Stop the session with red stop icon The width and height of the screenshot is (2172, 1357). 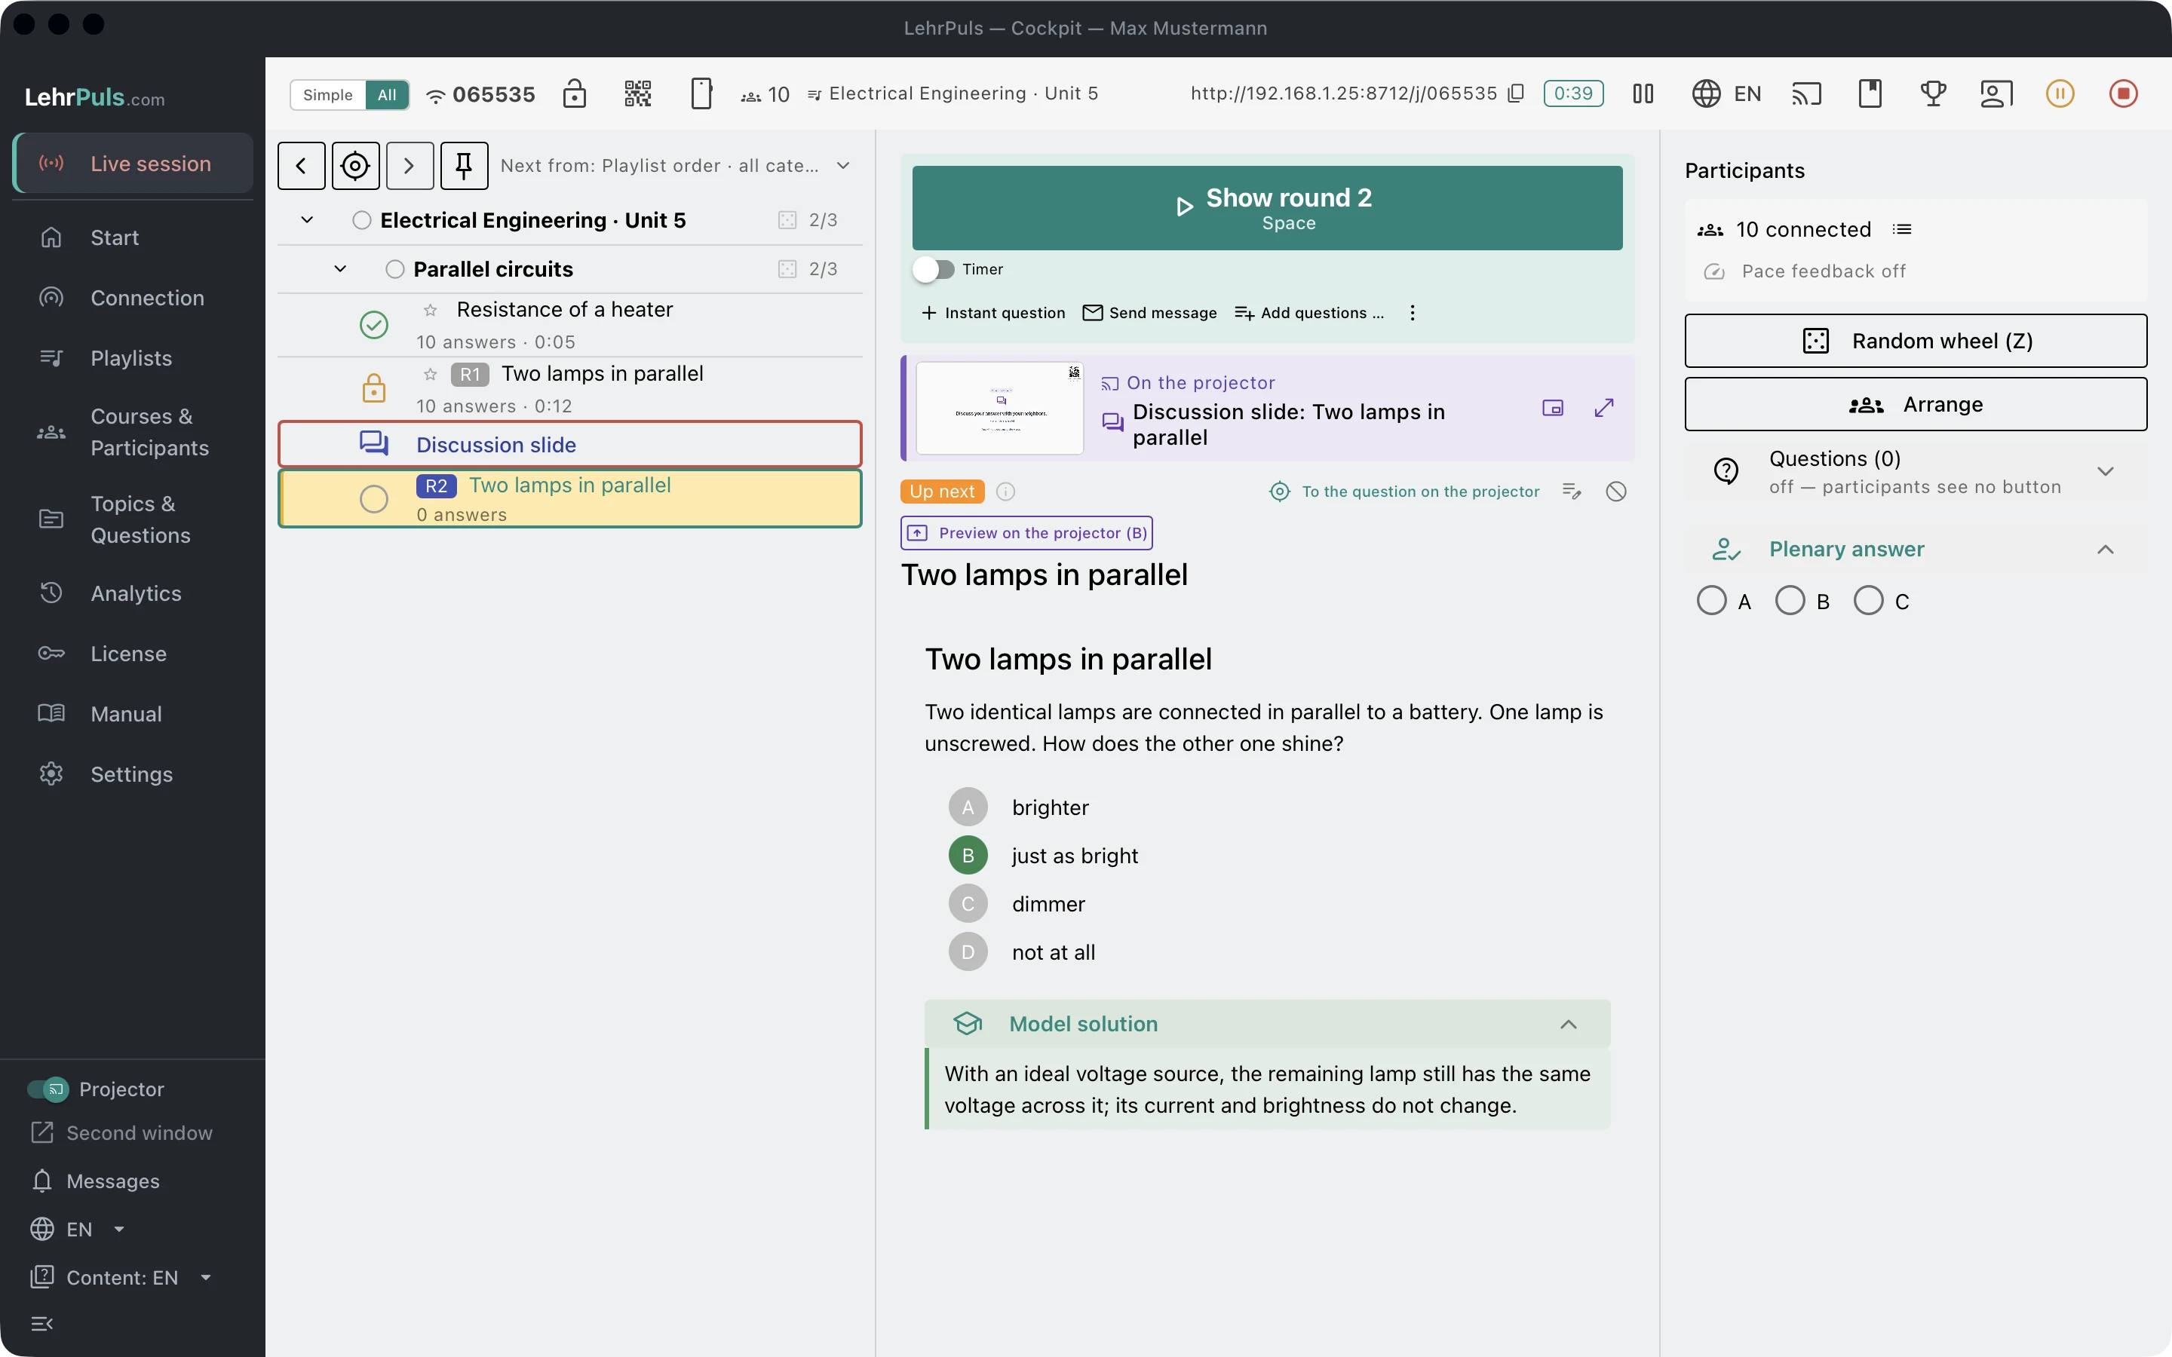[x=2124, y=93]
